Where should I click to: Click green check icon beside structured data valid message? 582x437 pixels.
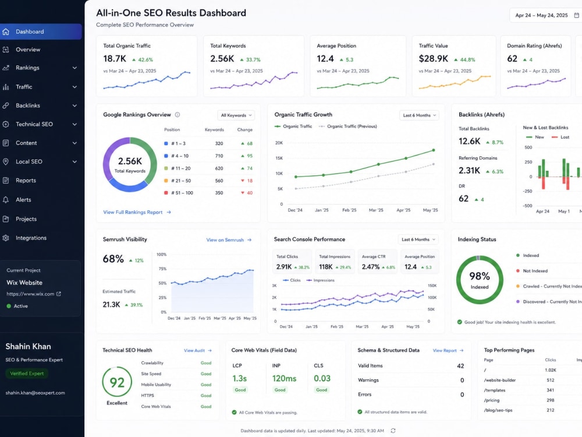click(360, 412)
